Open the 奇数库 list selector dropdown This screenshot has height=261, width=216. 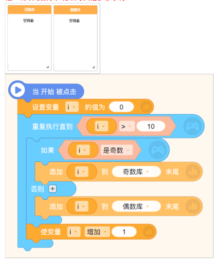136,172
